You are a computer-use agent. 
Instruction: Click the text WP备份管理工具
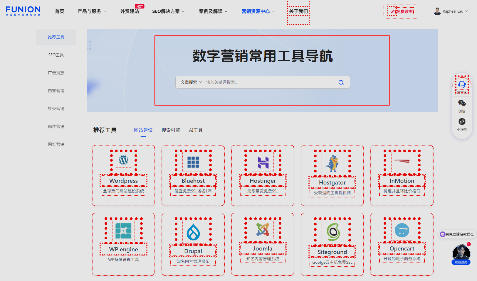[124, 260]
